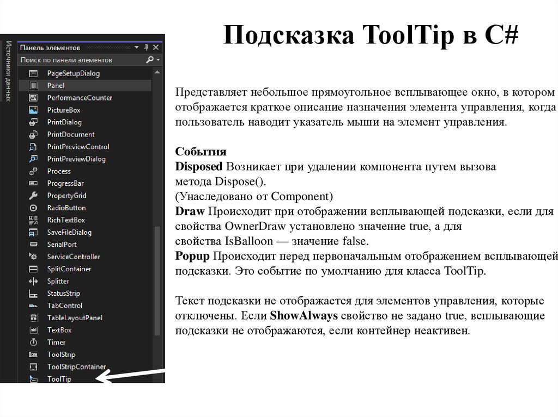
Task: Select the RadioButton icon
Action: (x=33, y=208)
